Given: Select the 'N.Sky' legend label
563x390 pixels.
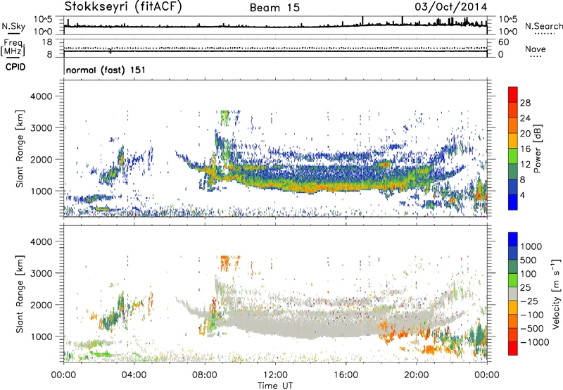Looking at the screenshot, I should point(13,26).
